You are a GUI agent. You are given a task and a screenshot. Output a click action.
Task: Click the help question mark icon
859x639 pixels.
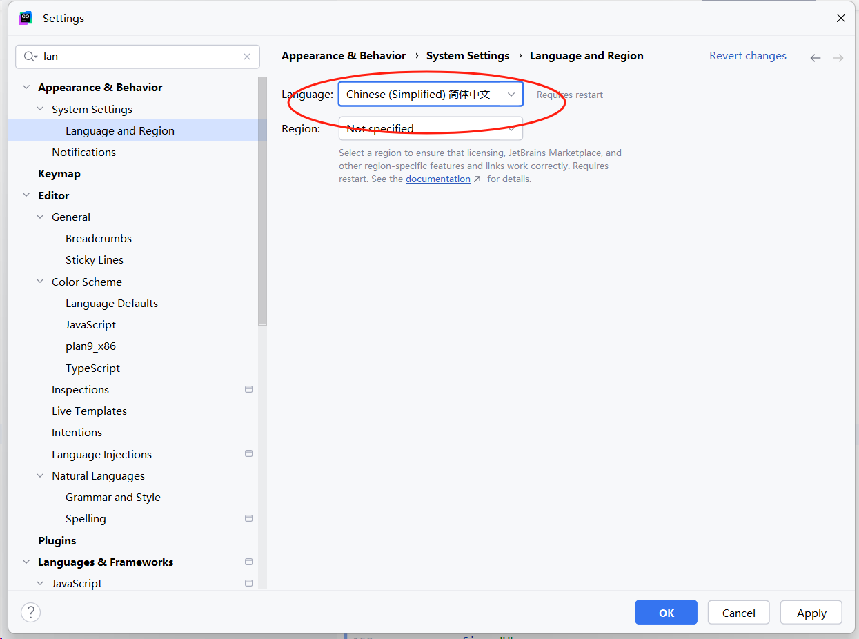pos(31,612)
